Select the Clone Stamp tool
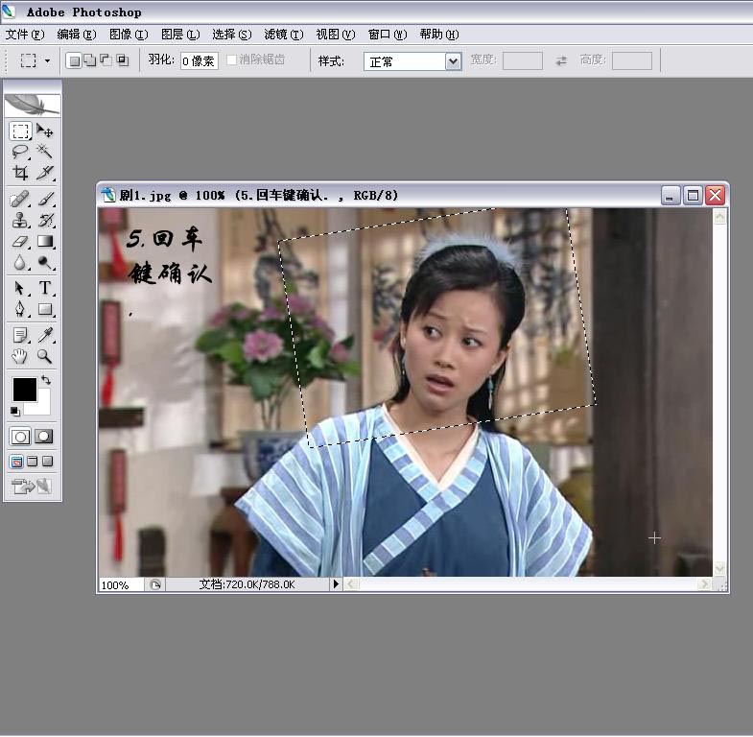This screenshot has width=753, height=737. pyautogui.click(x=20, y=220)
